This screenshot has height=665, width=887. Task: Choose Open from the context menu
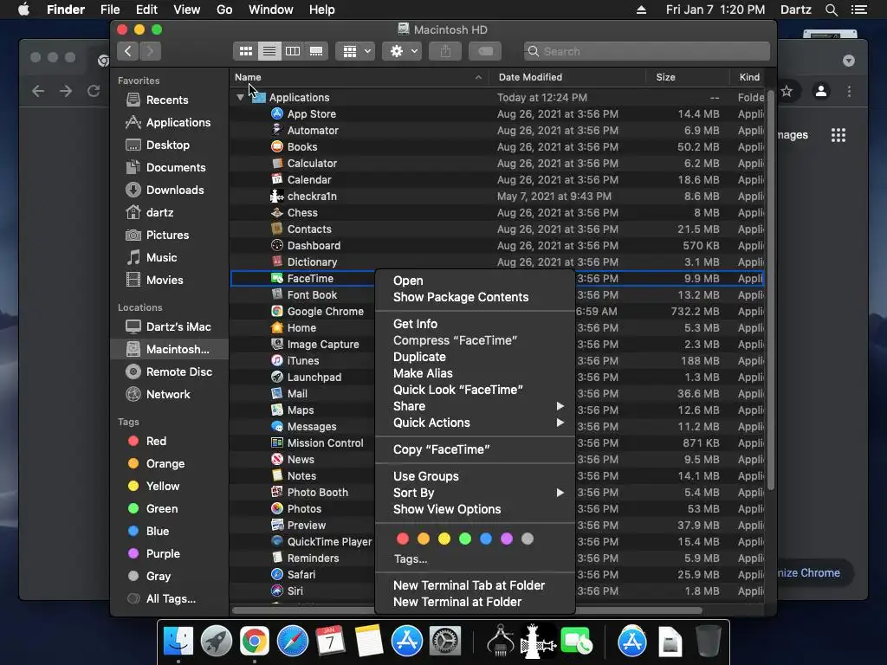click(x=476, y=281)
